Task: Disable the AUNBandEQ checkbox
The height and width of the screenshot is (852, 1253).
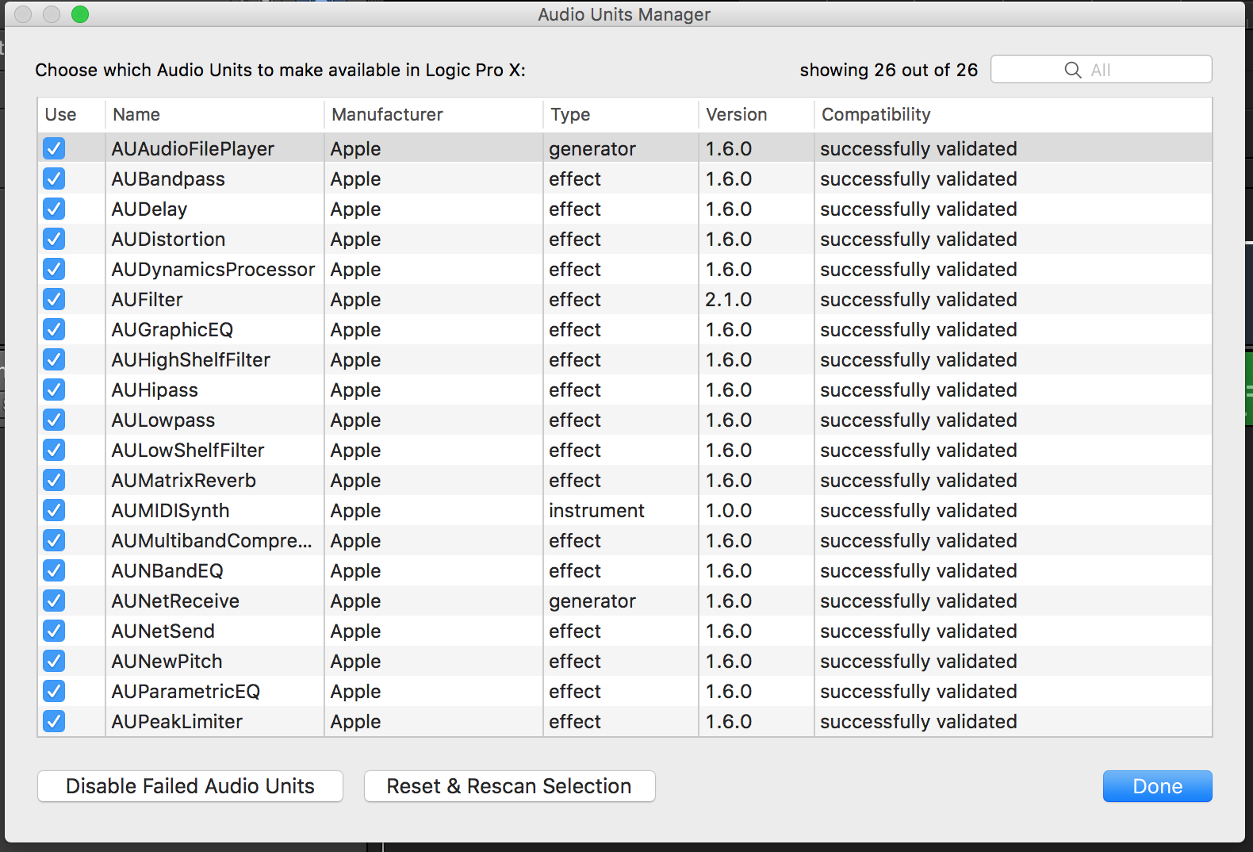Action: [54, 570]
